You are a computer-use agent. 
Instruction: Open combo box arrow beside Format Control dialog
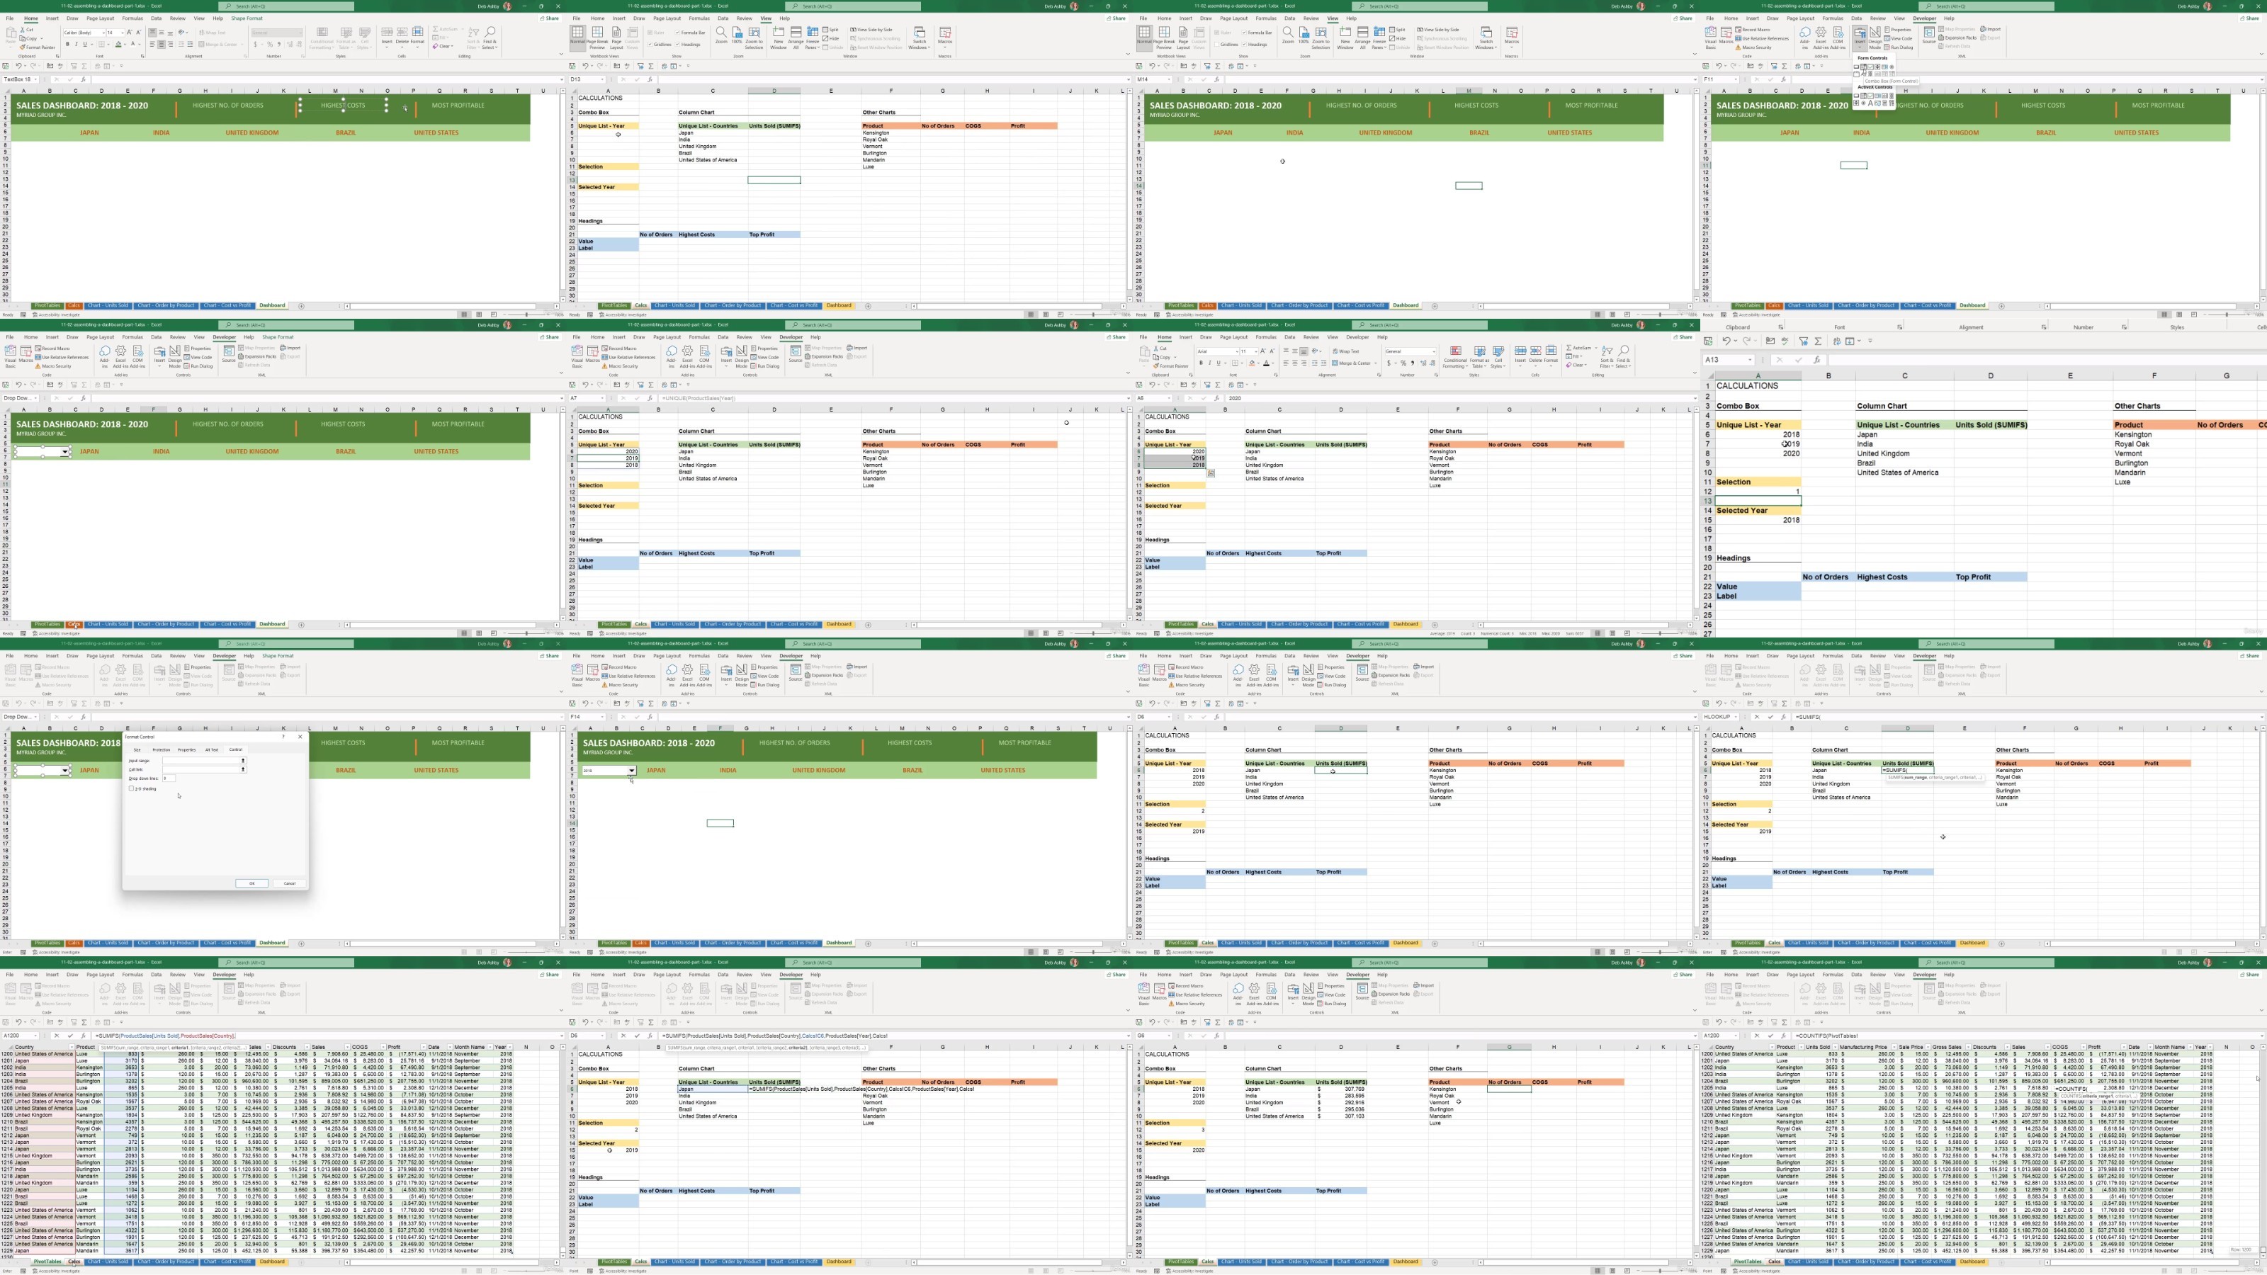pos(65,771)
